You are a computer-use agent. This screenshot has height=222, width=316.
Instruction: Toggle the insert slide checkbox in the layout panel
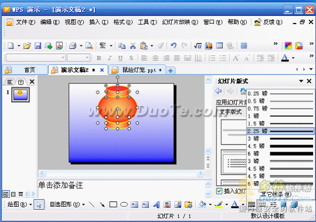pyautogui.click(x=219, y=191)
